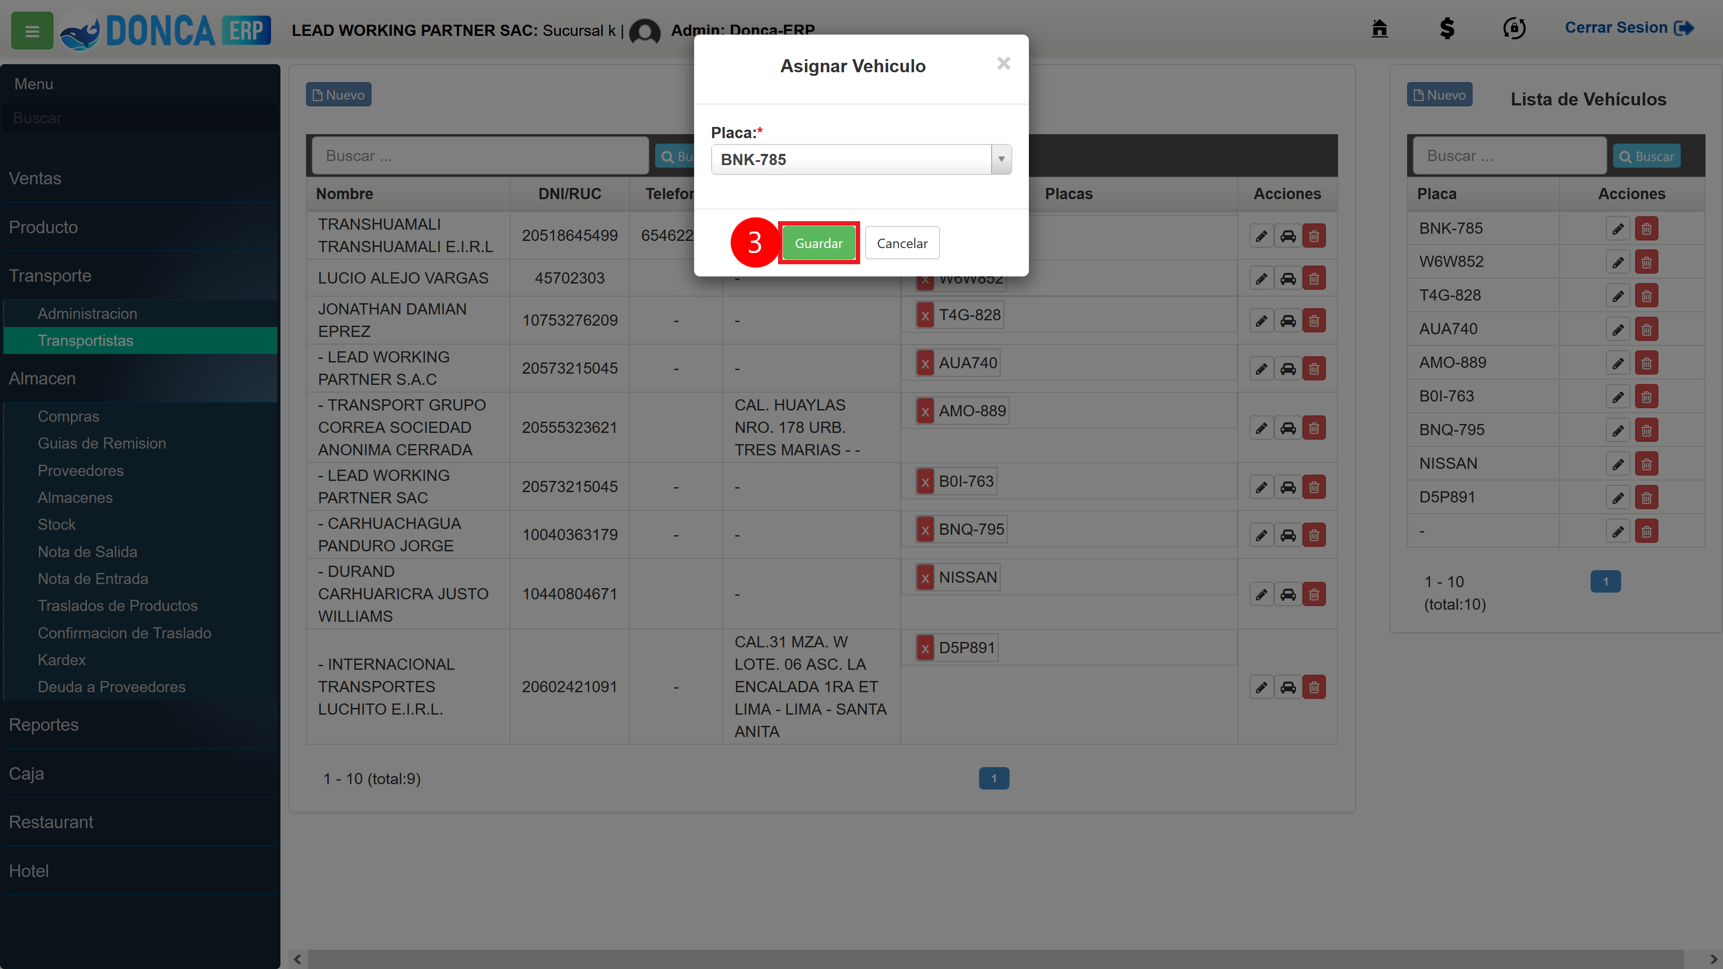Focus the vehicle list search field
Screen dimensions: 1723x969
1509,156
